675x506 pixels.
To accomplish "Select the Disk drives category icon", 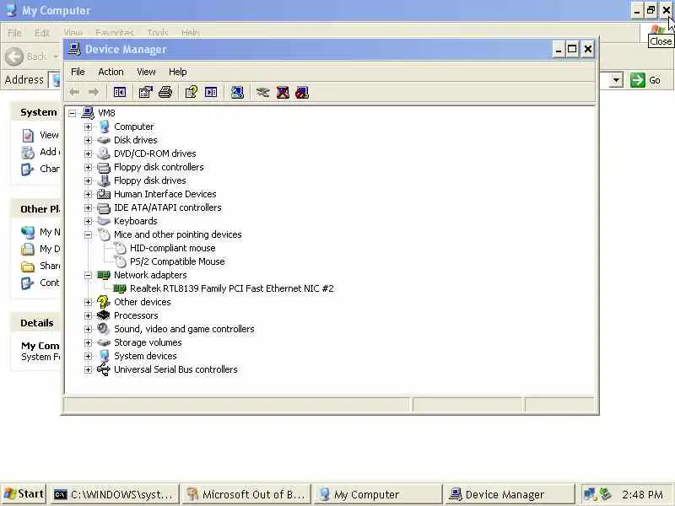I will click(x=104, y=140).
